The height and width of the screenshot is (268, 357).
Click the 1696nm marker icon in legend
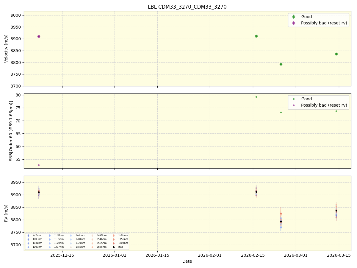tap(113, 235)
